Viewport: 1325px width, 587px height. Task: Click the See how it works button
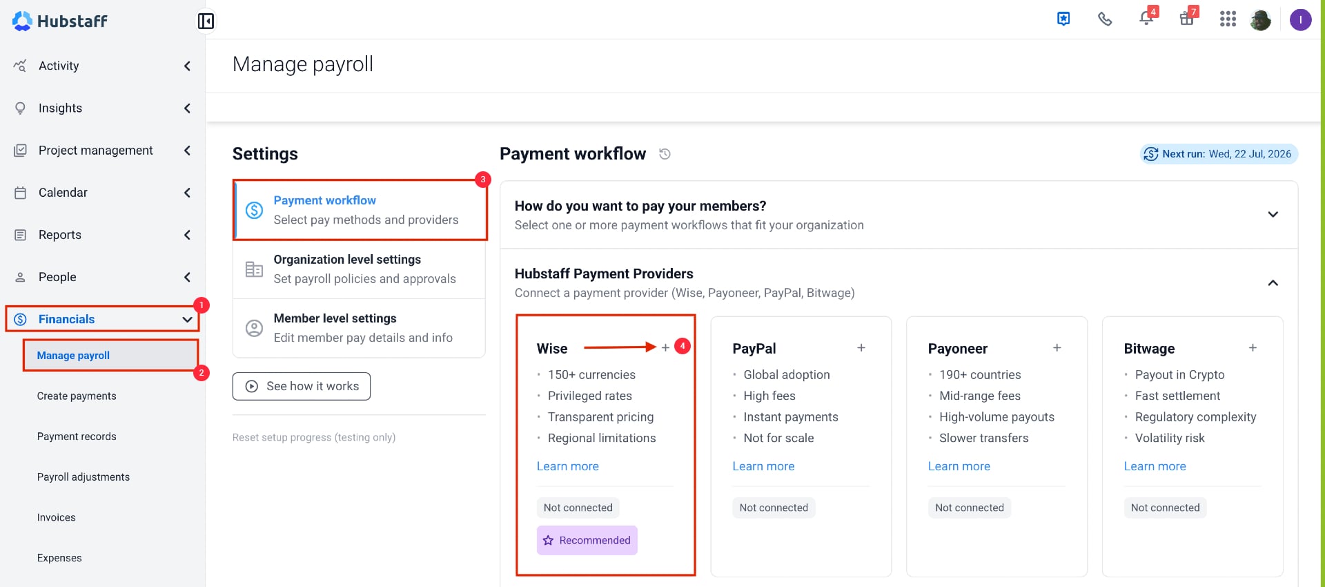pyautogui.click(x=302, y=386)
